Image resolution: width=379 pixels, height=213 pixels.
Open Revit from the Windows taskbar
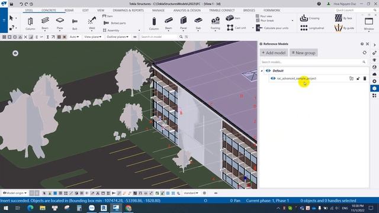pyautogui.click(x=104, y=208)
